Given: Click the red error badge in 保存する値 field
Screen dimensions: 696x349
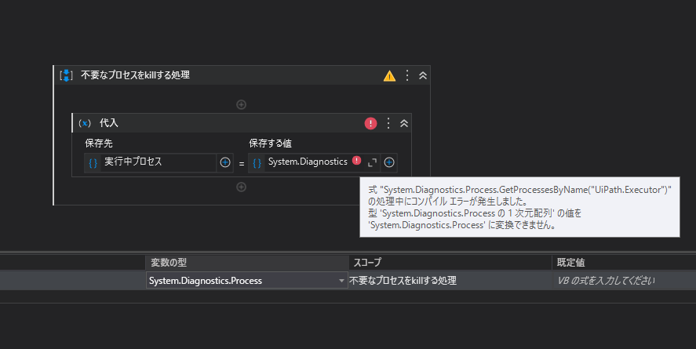Looking at the screenshot, I should (x=356, y=160).
